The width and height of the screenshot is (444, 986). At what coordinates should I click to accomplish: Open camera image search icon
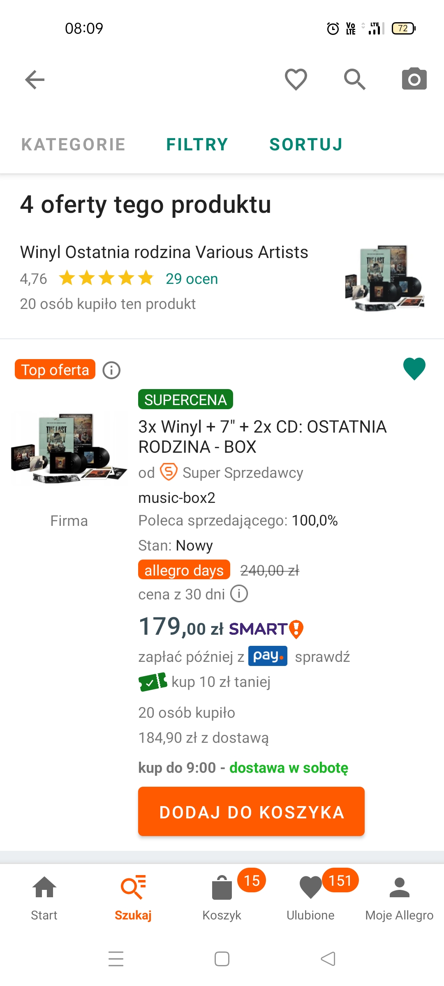[414, 79]
